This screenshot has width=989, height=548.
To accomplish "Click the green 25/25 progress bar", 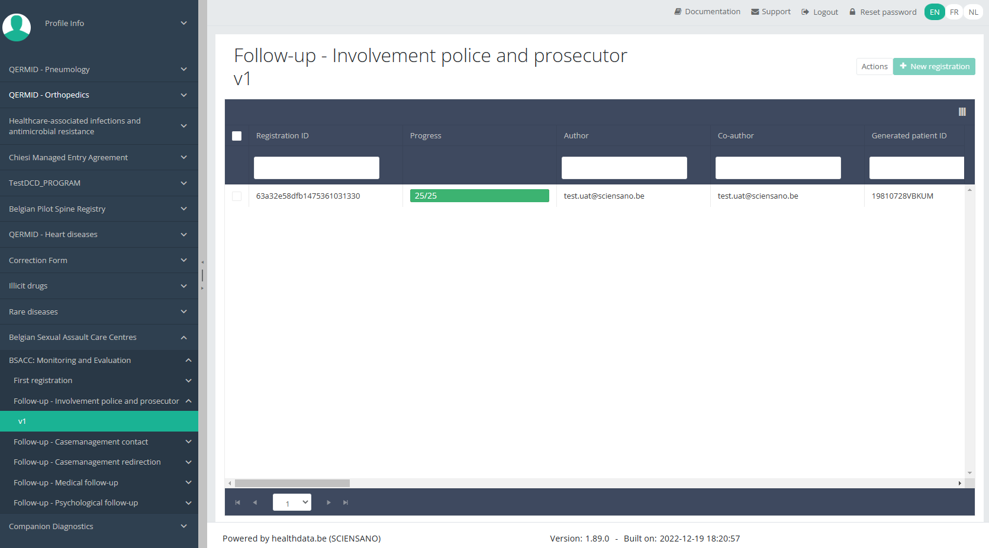I will (x=479, y=196).
